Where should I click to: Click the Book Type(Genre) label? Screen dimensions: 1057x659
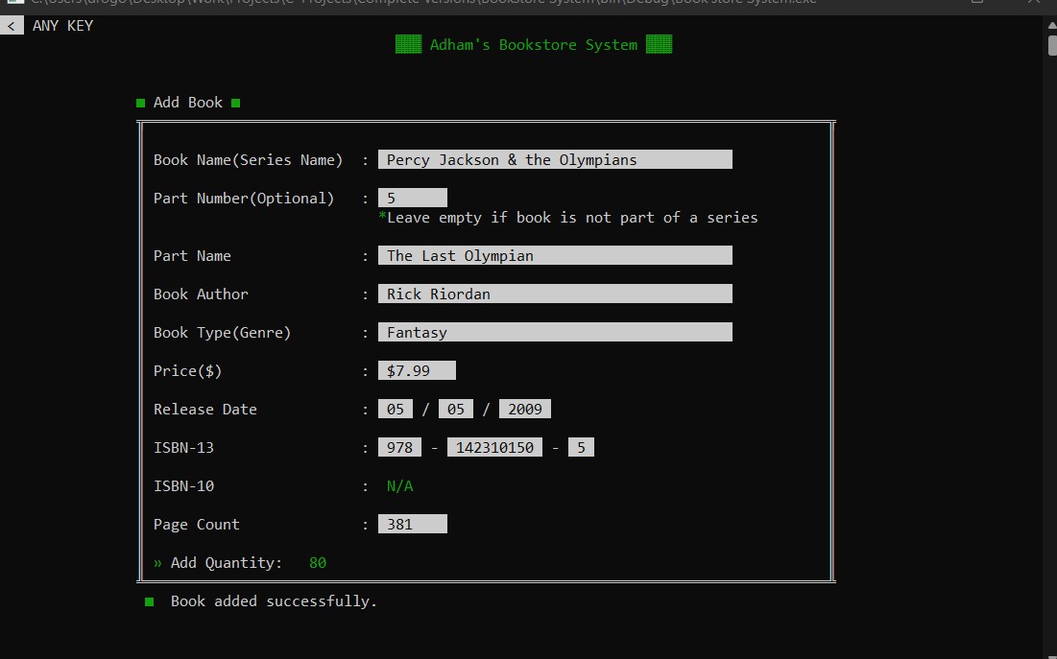pos(223,332)
